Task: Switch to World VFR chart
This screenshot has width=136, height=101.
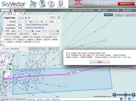Action: 130,15
